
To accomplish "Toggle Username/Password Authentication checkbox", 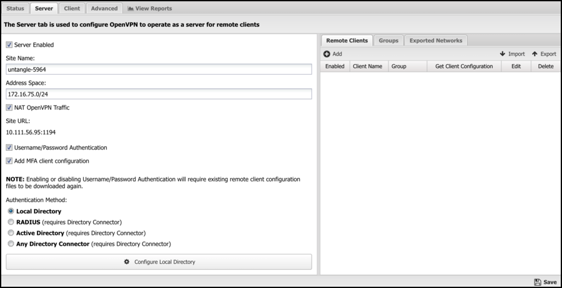I will 9,147.
